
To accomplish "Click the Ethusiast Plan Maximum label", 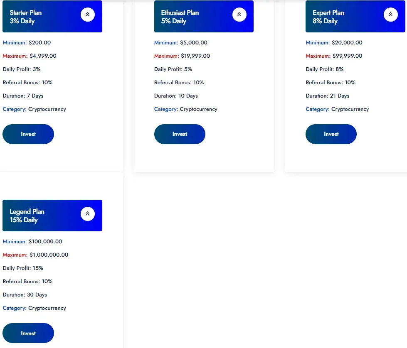I will pos(167,56).
